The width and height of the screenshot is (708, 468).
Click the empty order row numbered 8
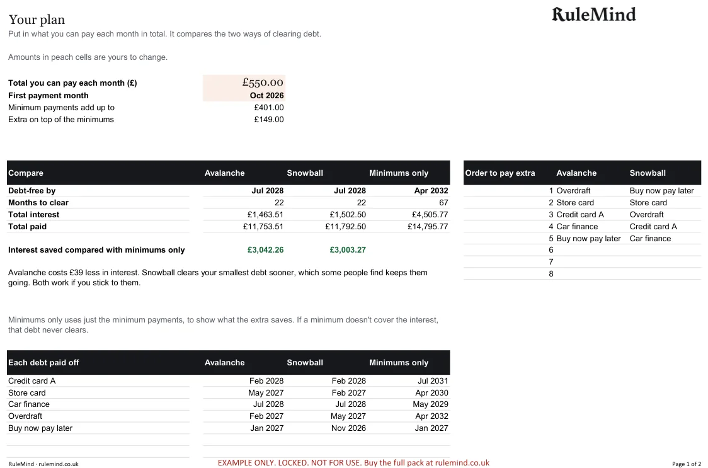click(x=582, y=273)
